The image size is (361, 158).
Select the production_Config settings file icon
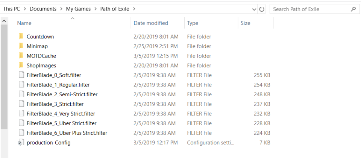click(x=21, y=143)
